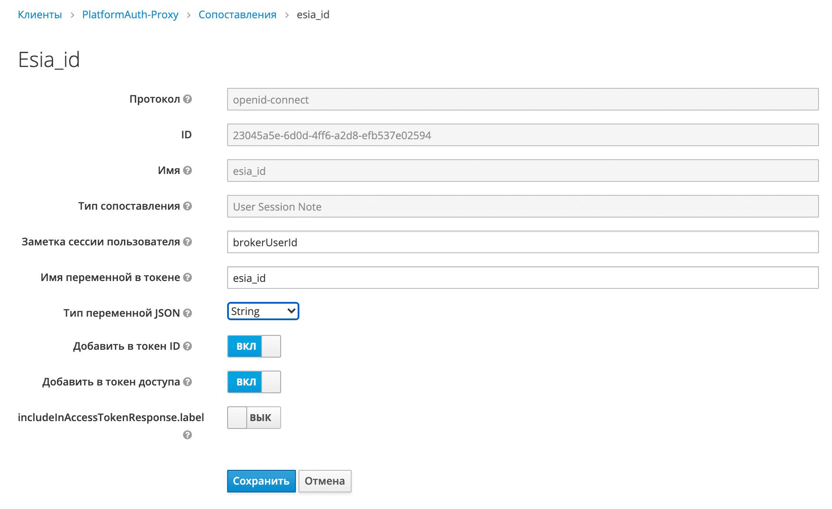The height and width of the screenshot is (509, 832).
Task: Open the Тип переменной JSON dropdown
Action: pos(262,311)
